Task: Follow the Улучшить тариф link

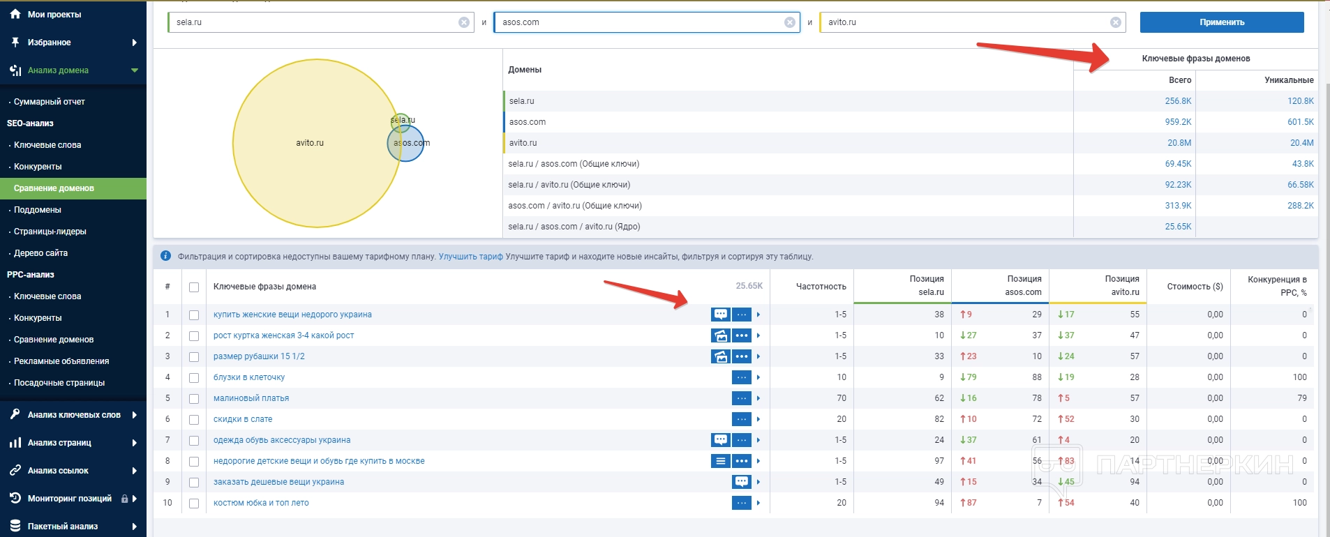Action: pyautogui.click(x=470, y=257)
